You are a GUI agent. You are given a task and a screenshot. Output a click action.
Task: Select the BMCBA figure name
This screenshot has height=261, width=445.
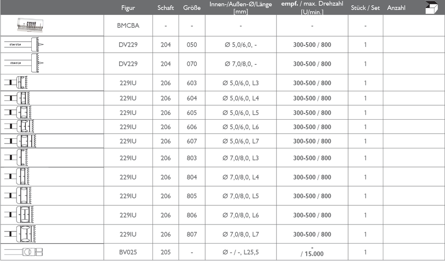(128, 26)
